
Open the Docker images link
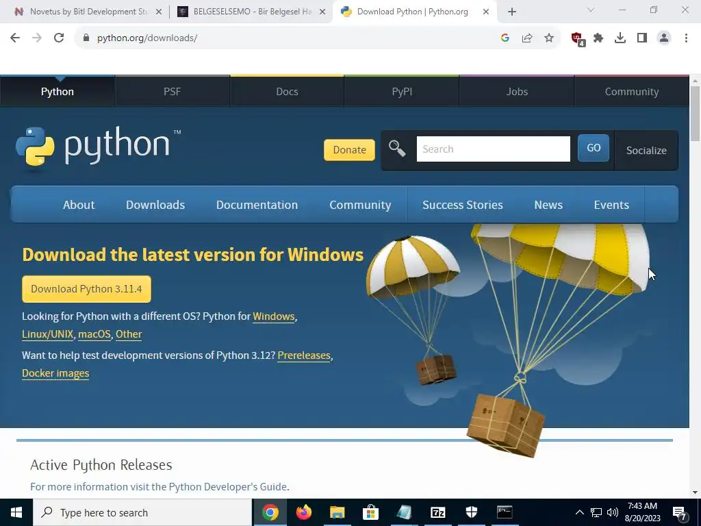(x=55, y=373)
